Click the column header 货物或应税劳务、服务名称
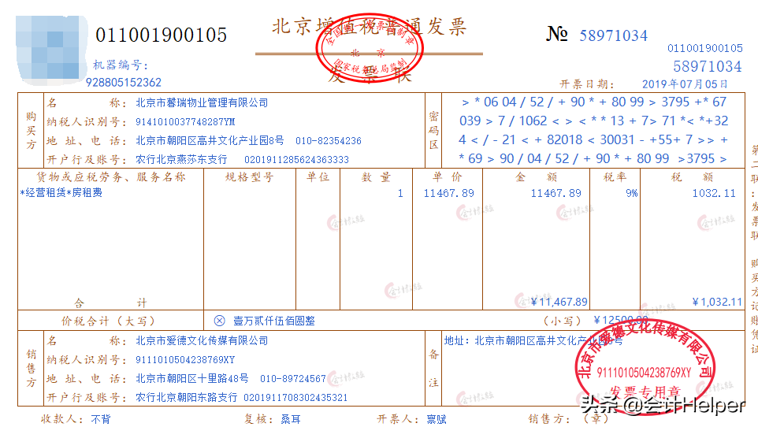Screen dimensions: 758x427 pyautogui.click(x=110, y=177)
